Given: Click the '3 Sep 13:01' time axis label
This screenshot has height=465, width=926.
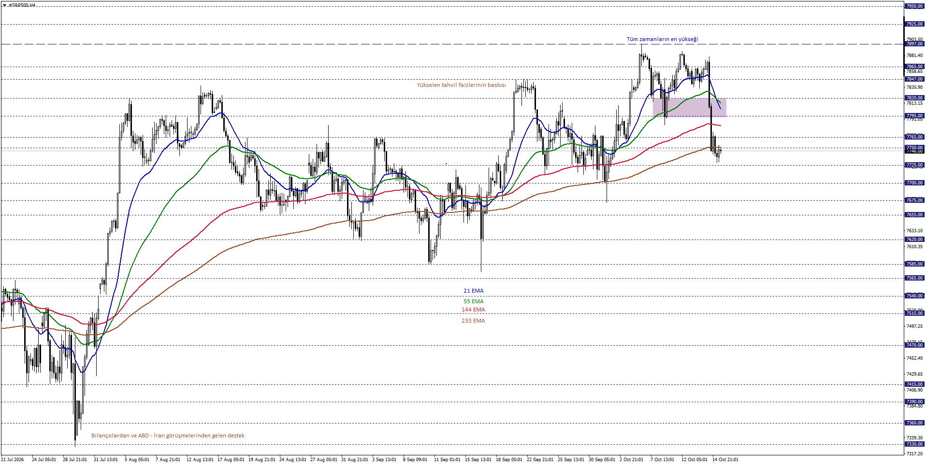Looking at the screenshot, I should coord(384,460).
